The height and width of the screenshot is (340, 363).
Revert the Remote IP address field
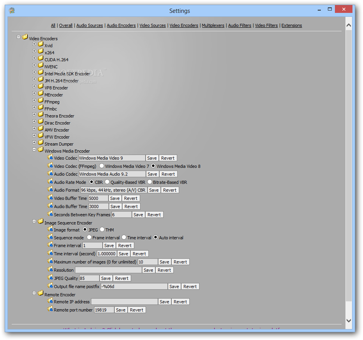tap(180, 302)
